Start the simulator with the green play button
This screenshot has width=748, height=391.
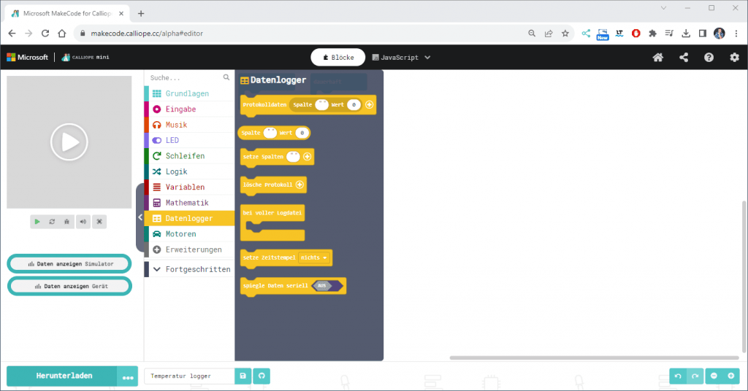(37, 222)
